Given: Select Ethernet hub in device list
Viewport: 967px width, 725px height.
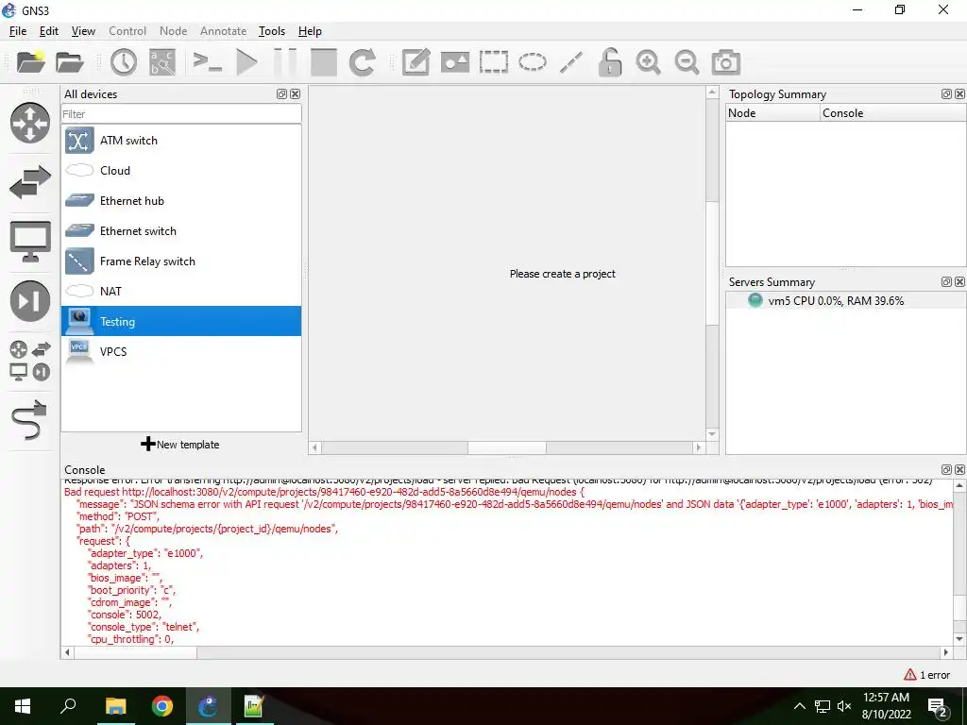Looking at the screenshot, I should click(x=181, y=201).
